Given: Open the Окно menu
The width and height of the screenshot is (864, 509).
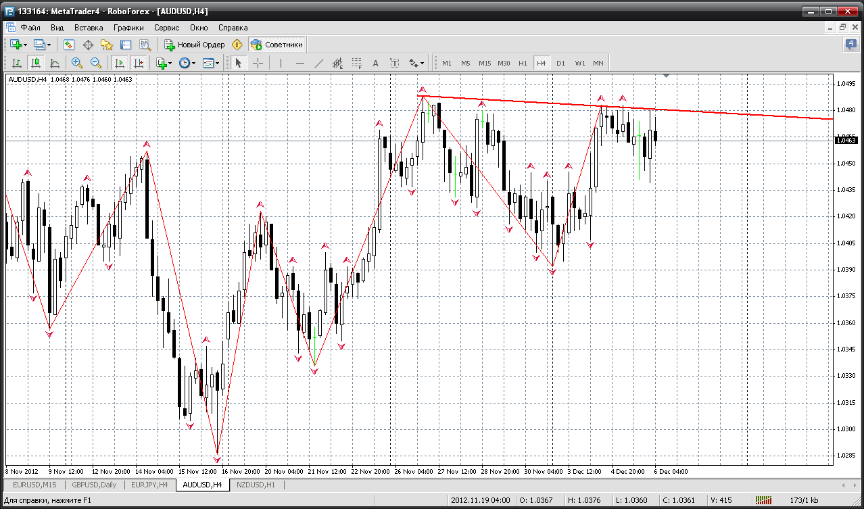Looking at the screenshot, I should pyautogui.click(x=199, y=28).
